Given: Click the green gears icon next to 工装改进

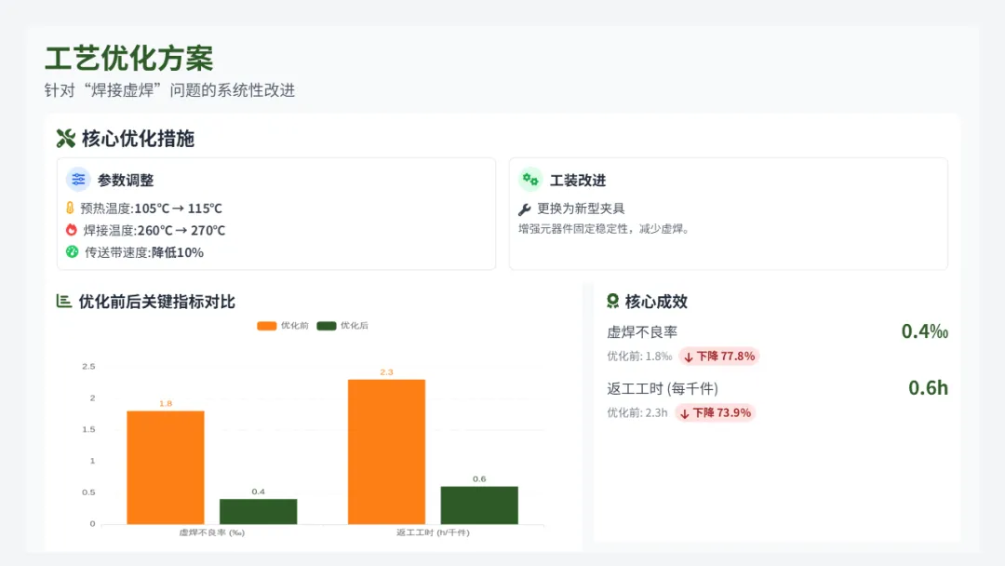Looking at the screenshot, I should point(530,180).
